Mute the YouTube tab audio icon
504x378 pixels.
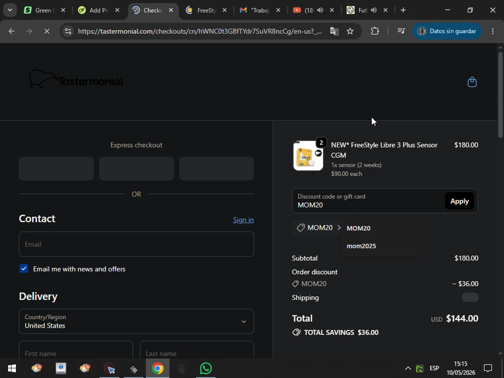320,10
